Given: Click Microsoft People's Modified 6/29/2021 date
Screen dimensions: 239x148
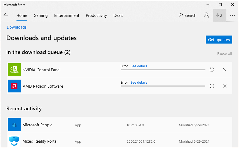Looking at the screenshot, I should point(194,125).
